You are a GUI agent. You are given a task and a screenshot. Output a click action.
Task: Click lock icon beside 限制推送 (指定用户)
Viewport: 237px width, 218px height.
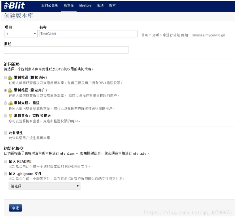click(x=10, y=90)
